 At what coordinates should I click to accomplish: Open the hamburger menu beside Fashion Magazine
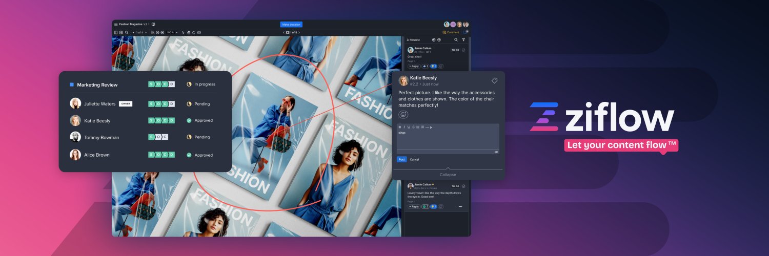point(116,24)
